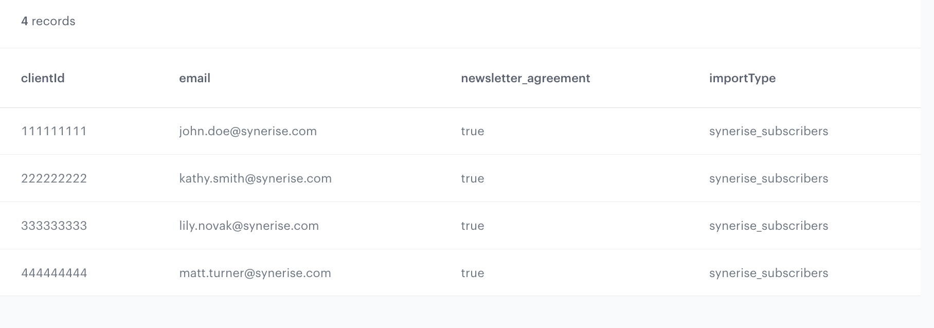Click client ID 333333333 cell

[54, 226]
